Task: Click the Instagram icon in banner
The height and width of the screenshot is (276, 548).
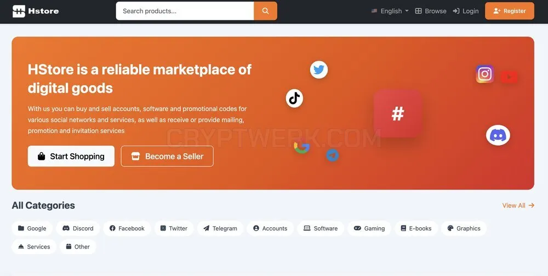Action: click(485, 74)
